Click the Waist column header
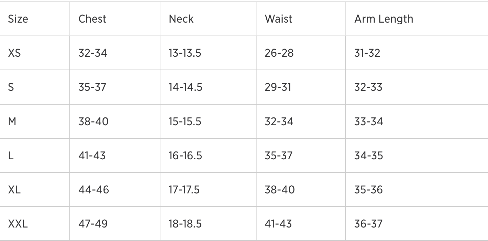Viewport: 488px width, 241px height. pyautogui.click(x=278, y=19)
